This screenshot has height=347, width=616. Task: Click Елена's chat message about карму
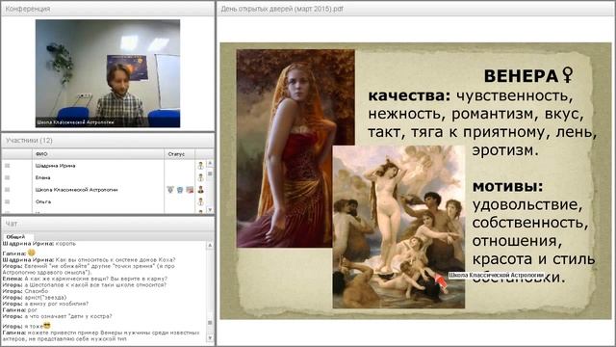point(85,279)
